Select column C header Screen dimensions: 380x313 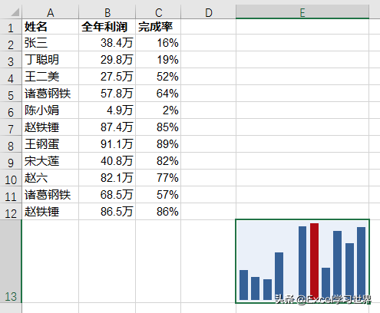[x=158, y=12]
